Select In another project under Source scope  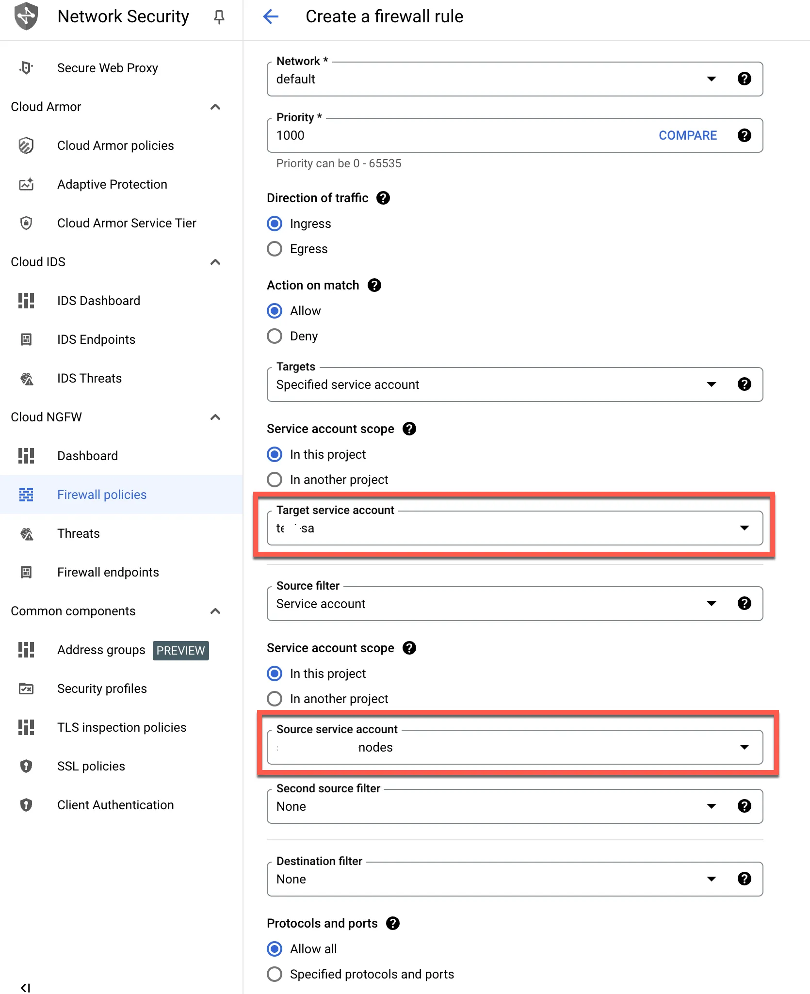275,699
